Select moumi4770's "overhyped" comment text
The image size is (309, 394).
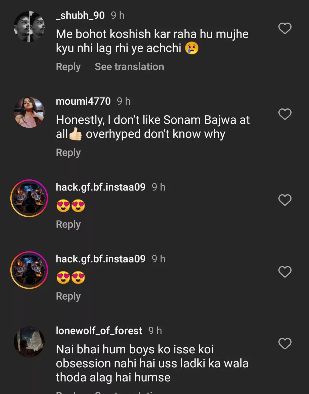pyautogui.click(x=153, y=127)
